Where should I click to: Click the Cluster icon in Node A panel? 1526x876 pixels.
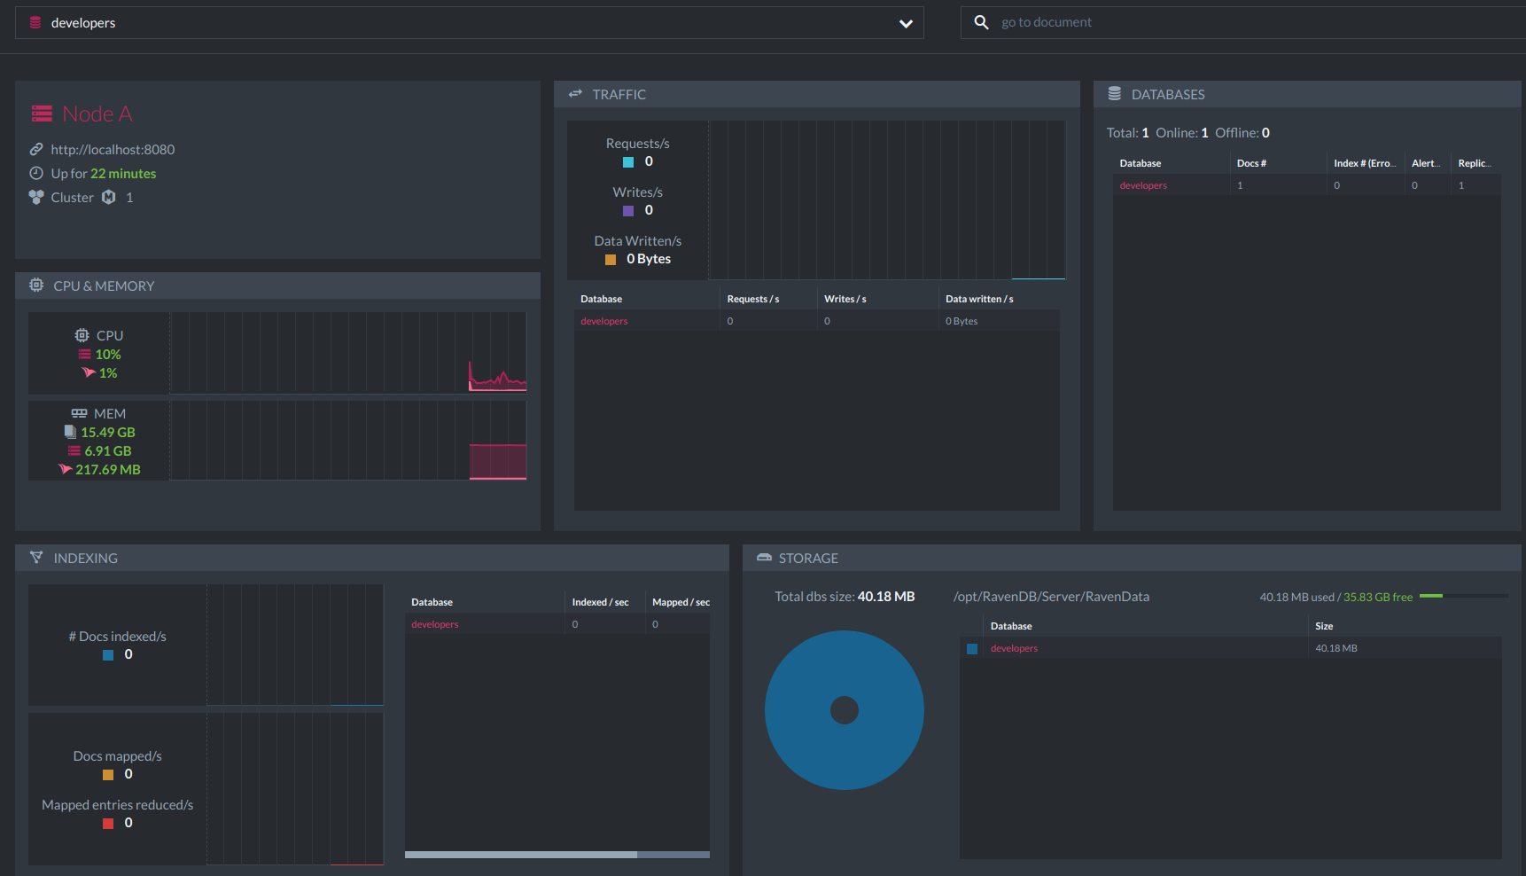(36, 198)
